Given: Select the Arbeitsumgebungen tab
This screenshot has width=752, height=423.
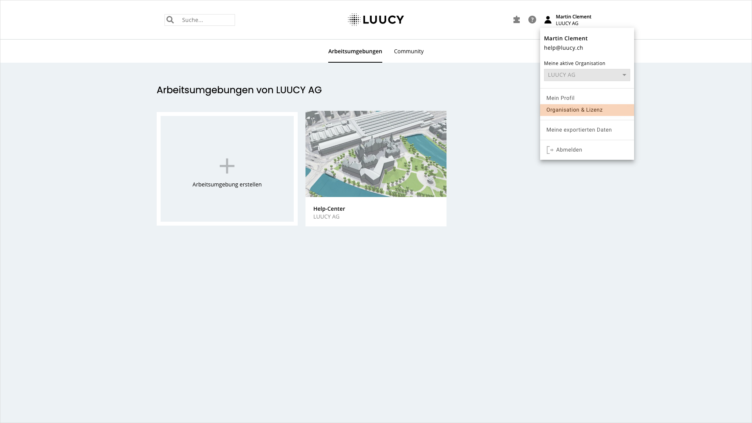Looking at the screenshot, I should (355, 51).
